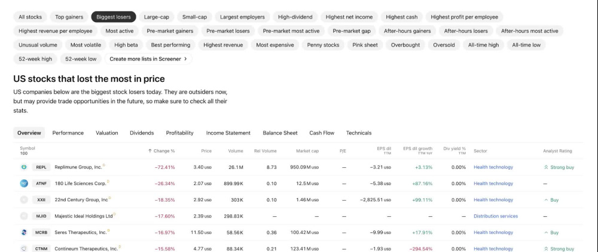The height and width of the screenshot is (252, 598).
Task: Select the Overbought chip
Action: pos(405,45)
